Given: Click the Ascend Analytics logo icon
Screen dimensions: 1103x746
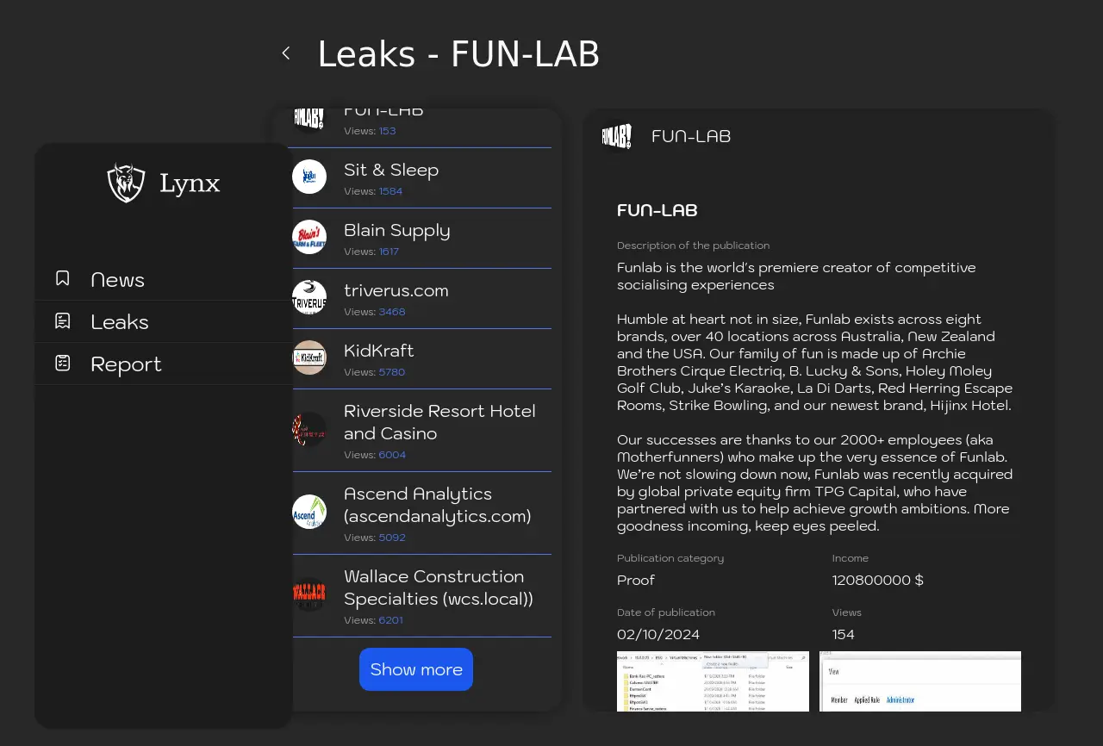Looking at the screenshot, I should coord(309,512).
